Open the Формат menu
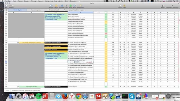This screenshot has height=101, width=180. click(40, 1)
